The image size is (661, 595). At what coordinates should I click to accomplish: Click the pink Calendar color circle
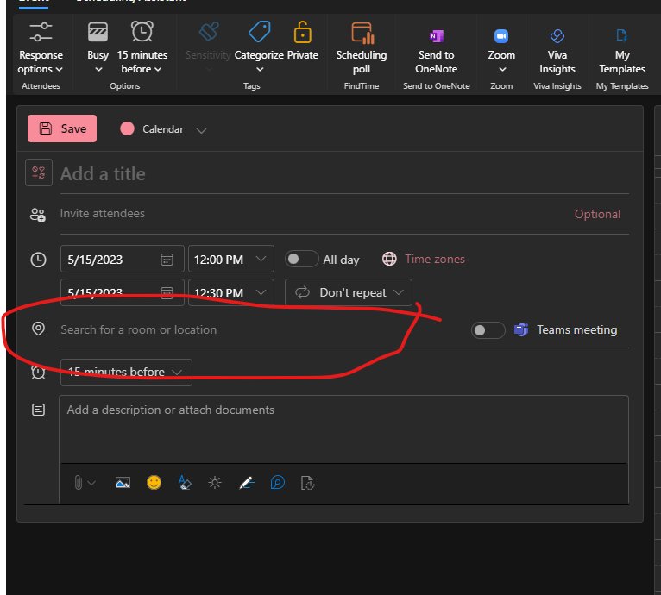click(127, 128)
